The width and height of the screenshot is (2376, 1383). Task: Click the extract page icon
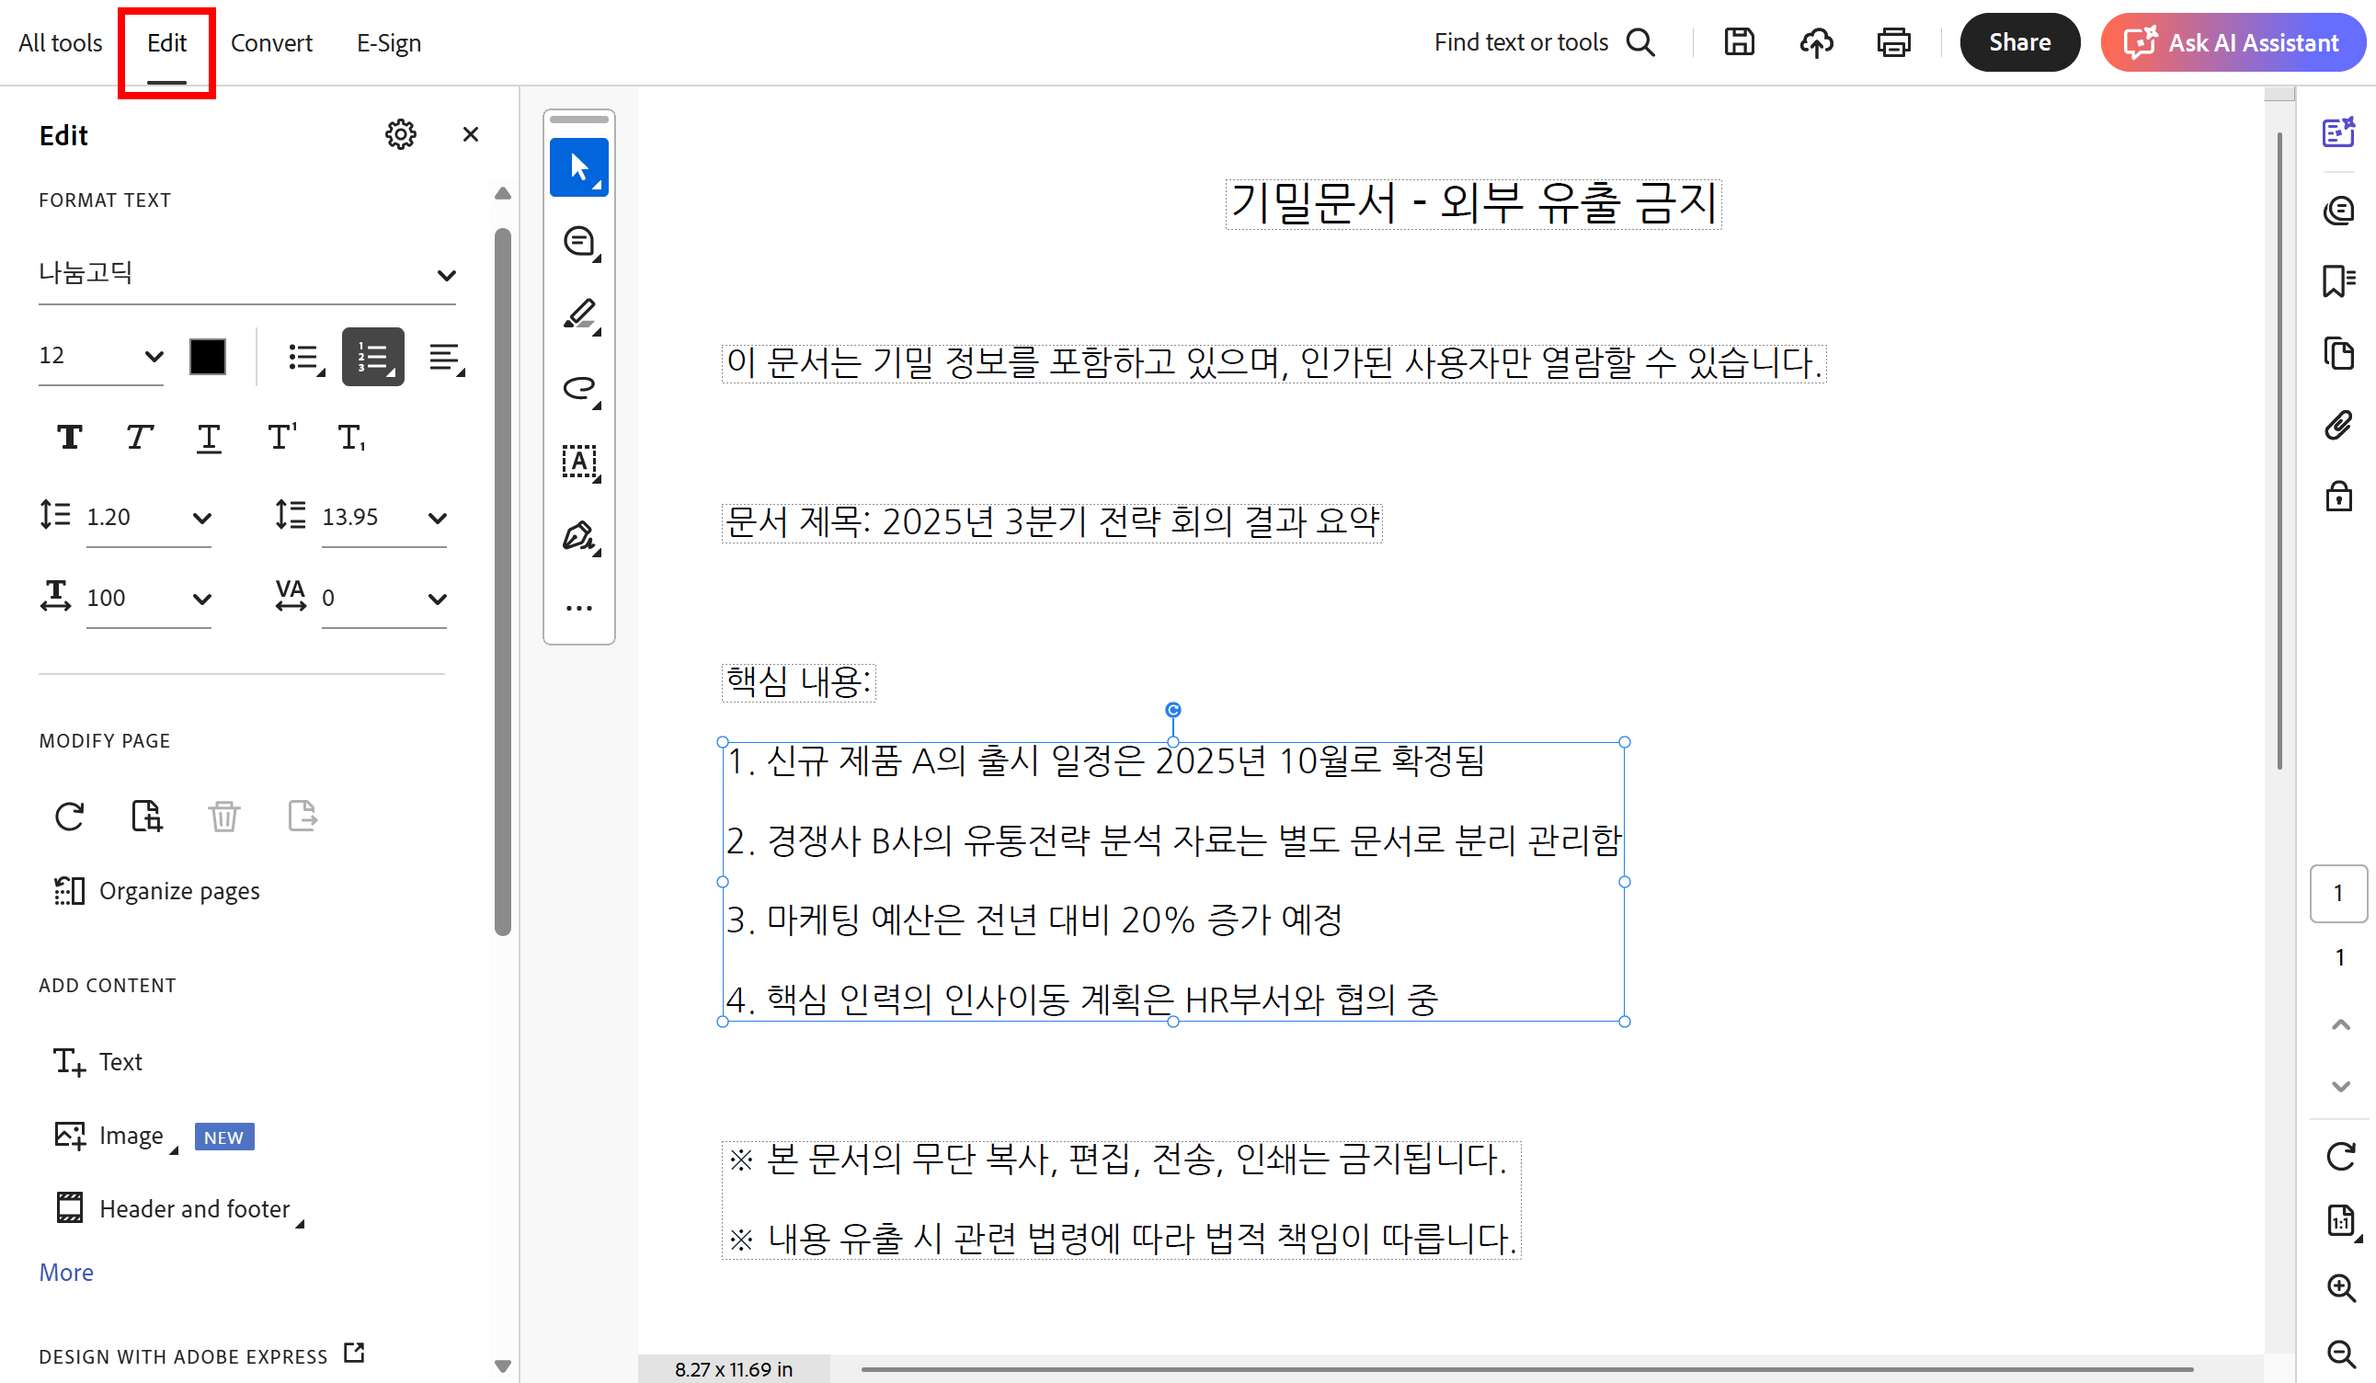click(302, 816)
